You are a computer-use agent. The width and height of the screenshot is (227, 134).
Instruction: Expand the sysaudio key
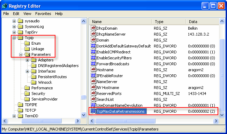pos(14,21)
